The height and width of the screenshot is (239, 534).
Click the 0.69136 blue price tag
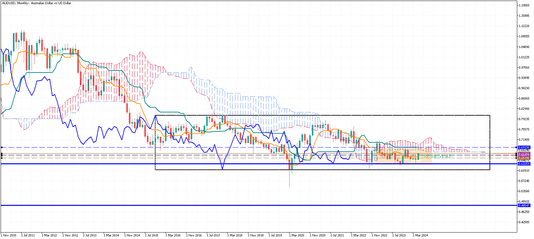(524, 147)
